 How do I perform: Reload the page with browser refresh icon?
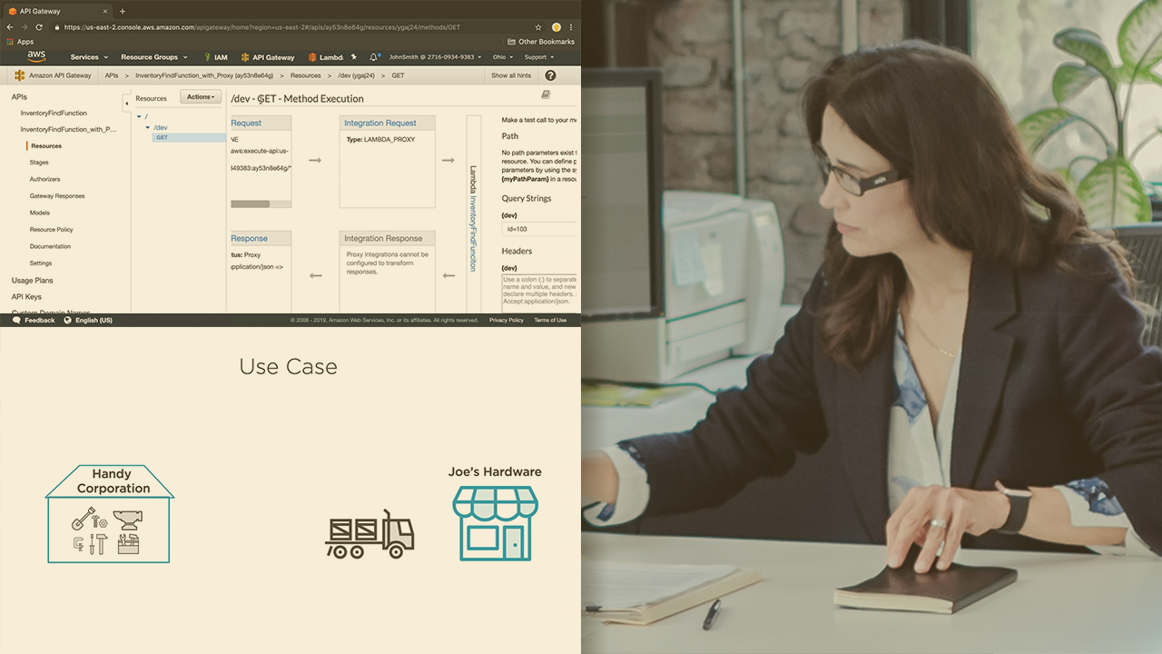[x=39, y=27]
